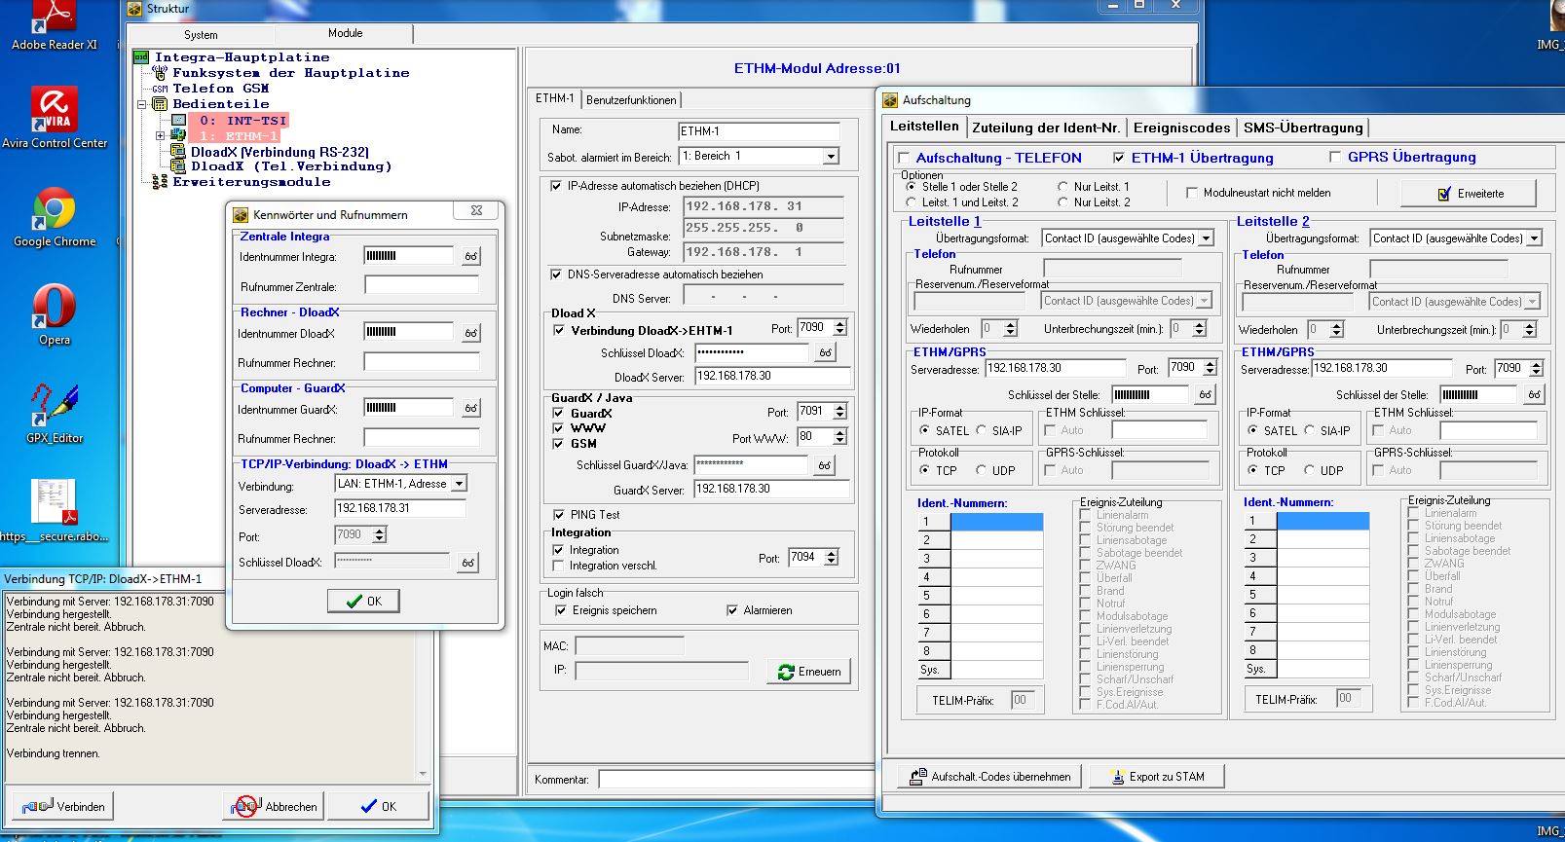Click the Erneuern refresh button
This screenshot has width=1565, height=842.
[x=810, y=672]
